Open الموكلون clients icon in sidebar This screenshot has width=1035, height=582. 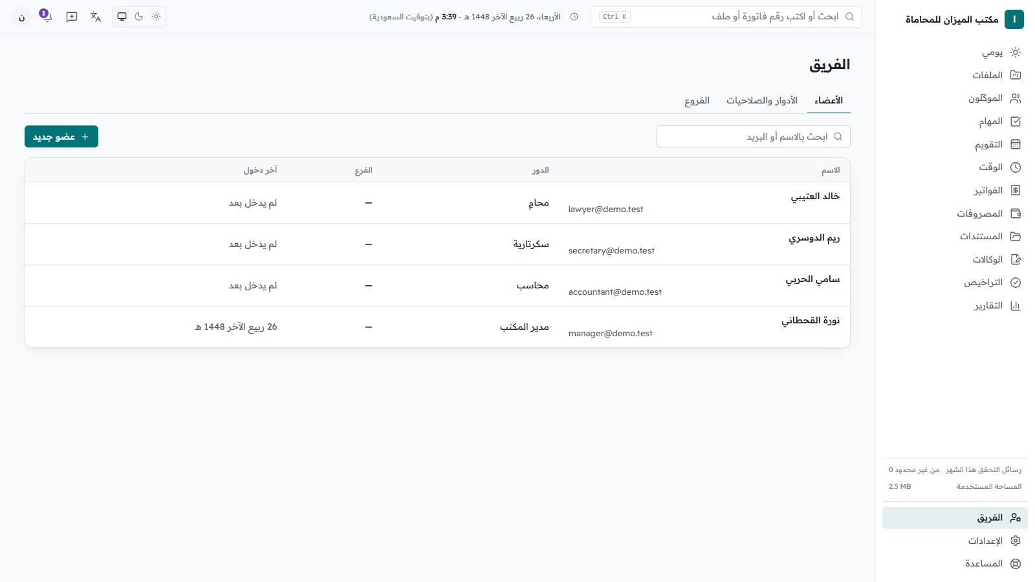pyautogui.click(x=1016, y=98)
